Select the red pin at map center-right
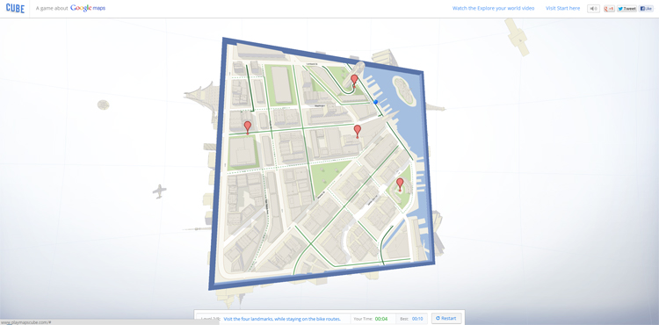Viewport: 659px width, 325px height. tap(358, 131)
